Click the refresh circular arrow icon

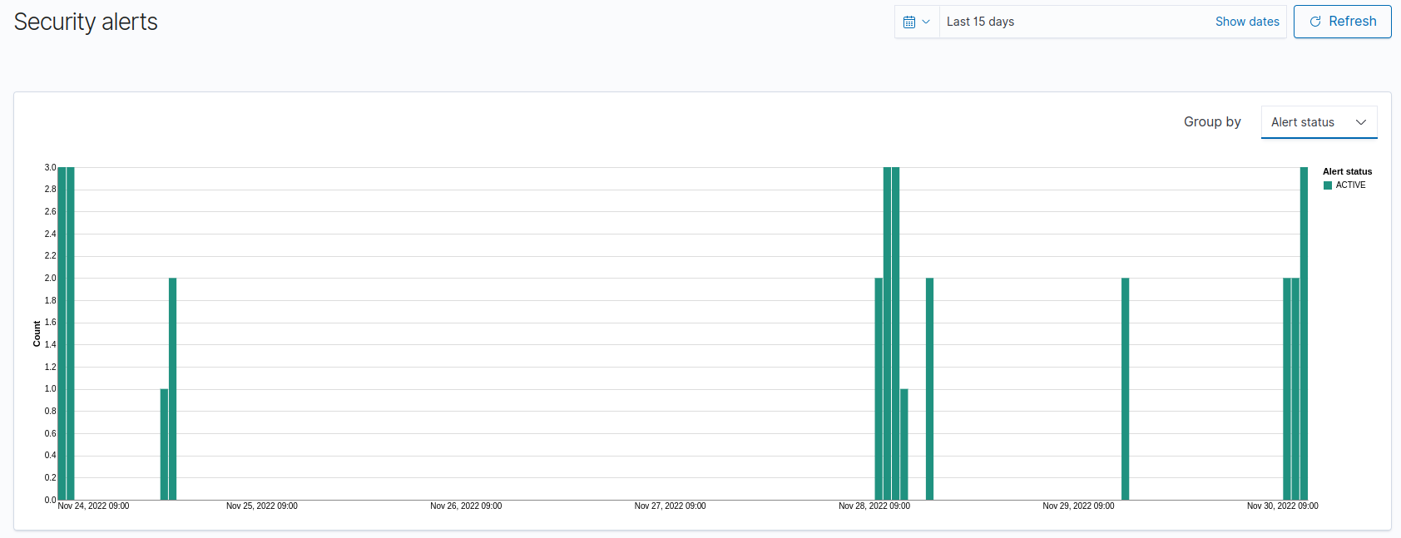1315,22
